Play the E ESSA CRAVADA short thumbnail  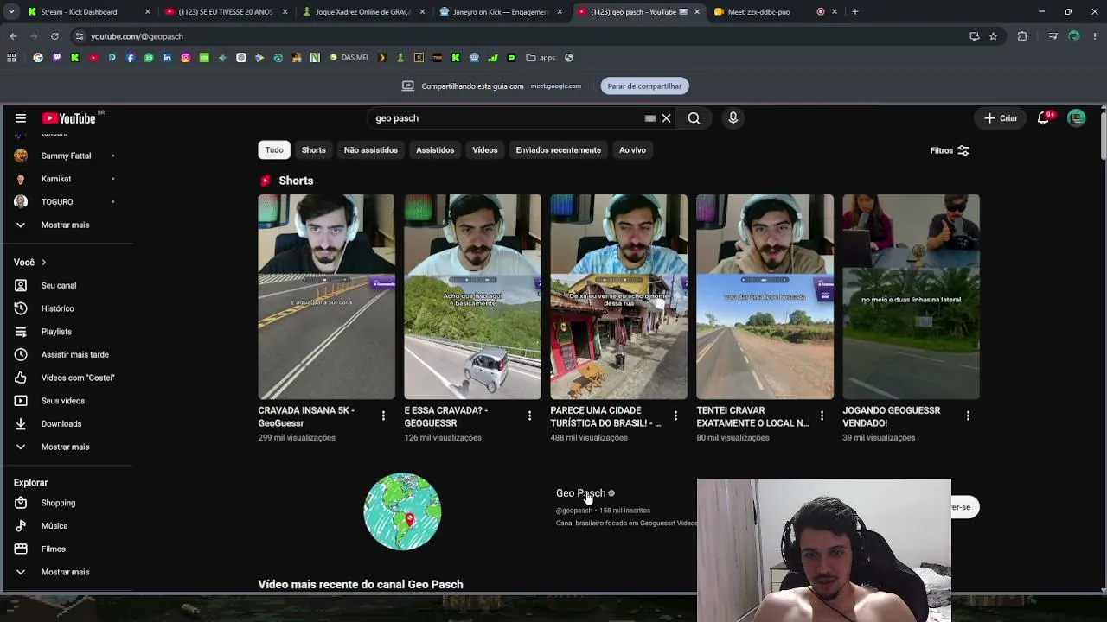[x=472, y=296]
